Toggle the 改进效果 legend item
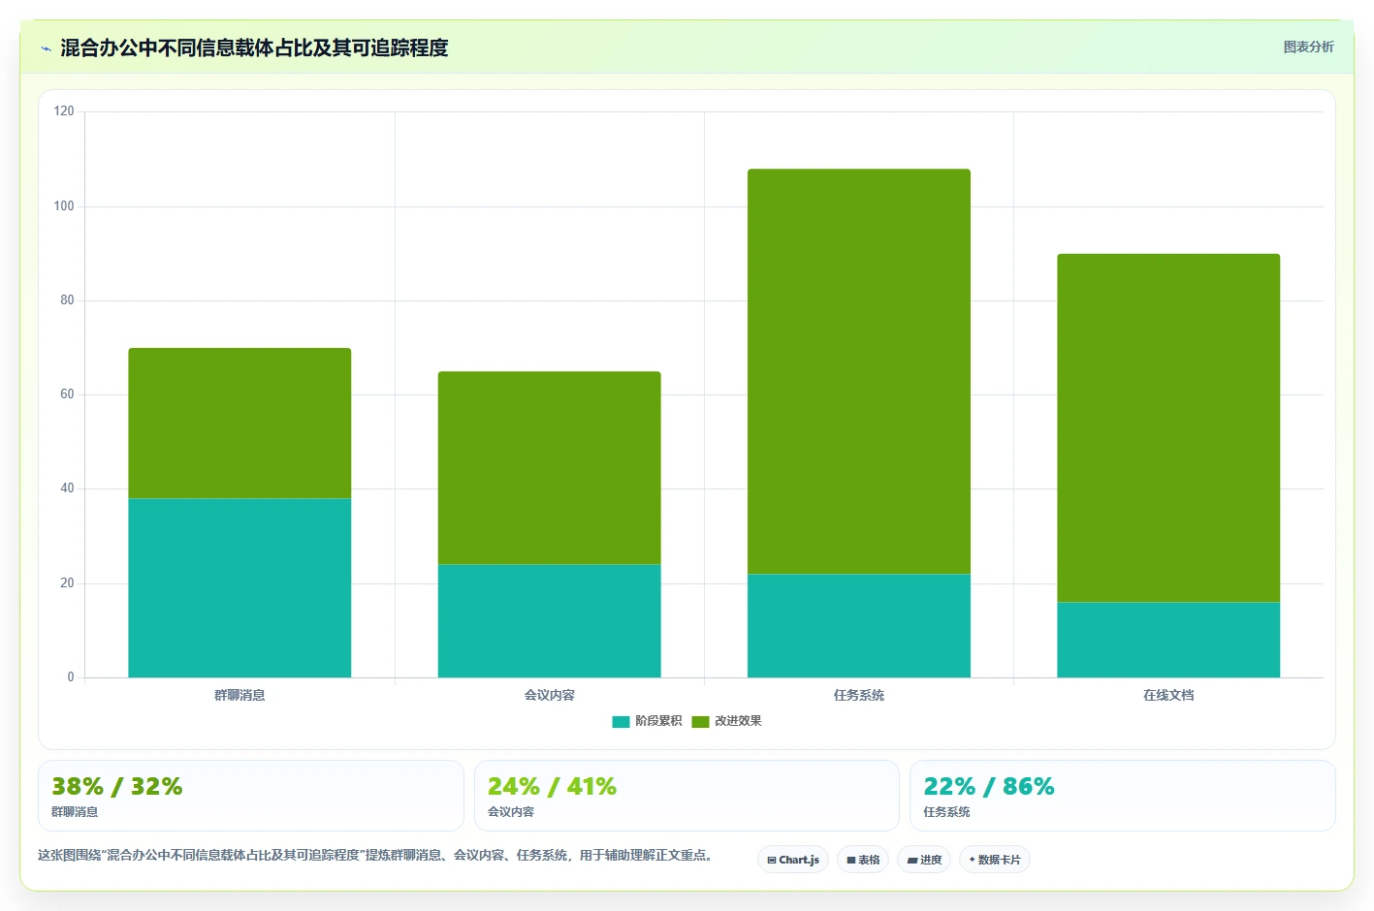This screenshot has width=1374, height=911. click(x=726, y=721)
